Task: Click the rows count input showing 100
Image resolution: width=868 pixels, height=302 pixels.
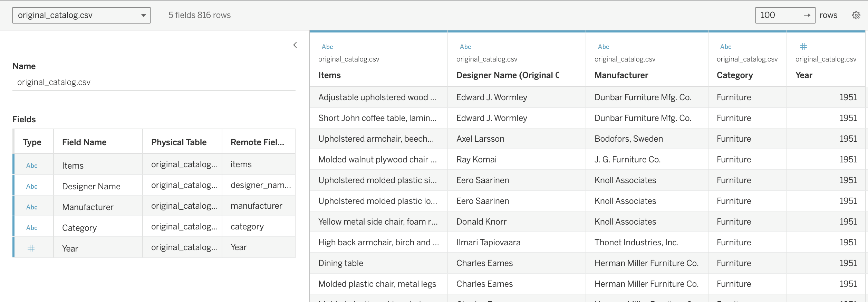Action: tap(779, 15)
